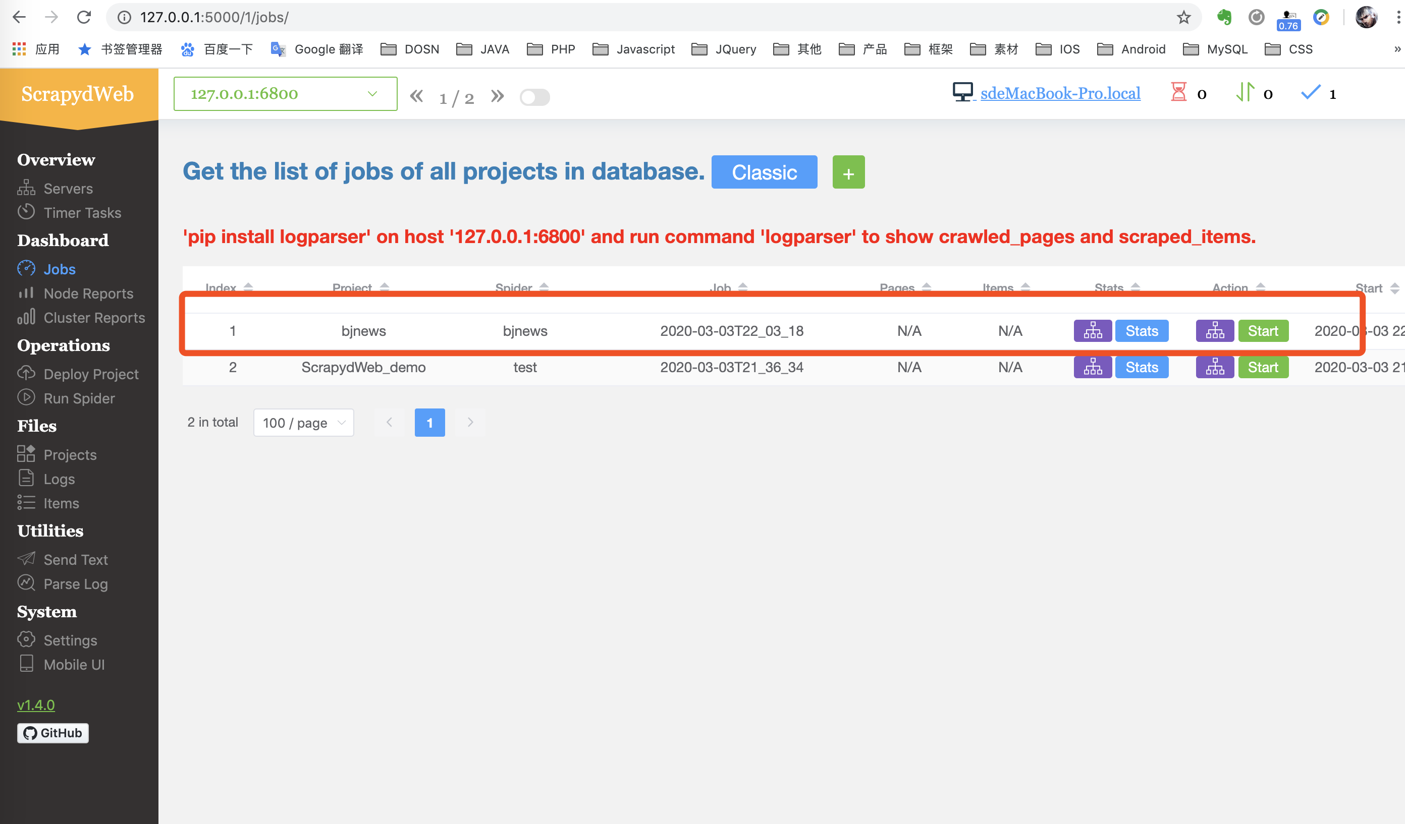Open the 127.0.0.1:6800 node dropdown
The width and height of the screenshot is (1405, 824).
(285, 94)
